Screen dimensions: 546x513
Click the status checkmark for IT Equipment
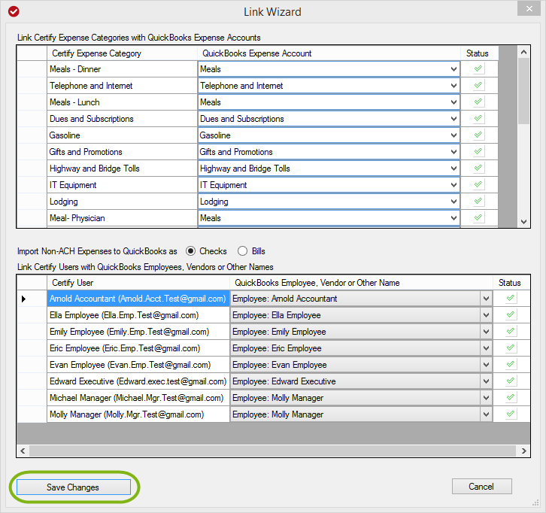pyautogui.click(x=478, y=184)
